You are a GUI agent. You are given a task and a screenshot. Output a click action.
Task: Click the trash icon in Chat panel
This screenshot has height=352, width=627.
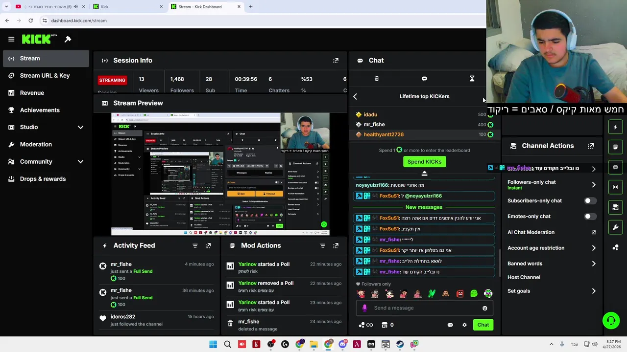click(x=377, y=79)
